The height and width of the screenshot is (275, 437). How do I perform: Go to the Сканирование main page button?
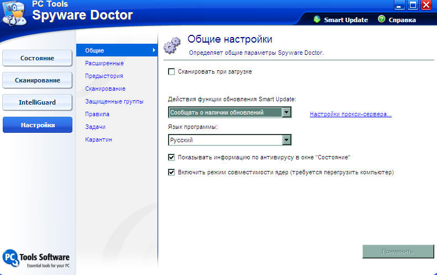pyautogui.click(x=38, y=80)
